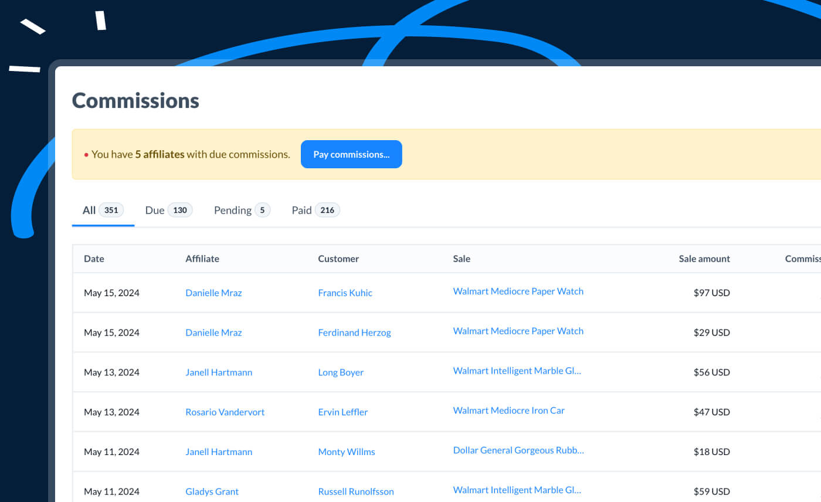Viewport: 821px width, 502px height.
Task: Click the Customer column header
Action: [338, 259]
